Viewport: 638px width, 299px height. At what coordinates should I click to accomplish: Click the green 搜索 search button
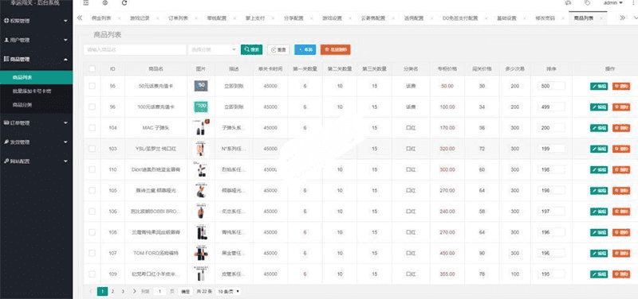click(251, 49)
